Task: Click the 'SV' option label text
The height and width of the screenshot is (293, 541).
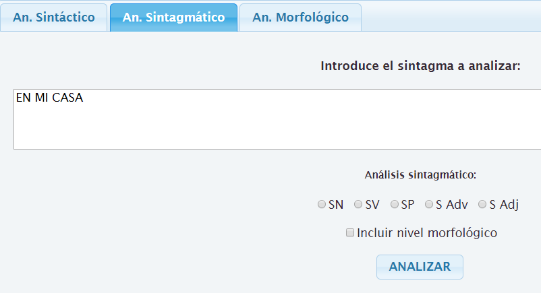Action: pos(372,205)
